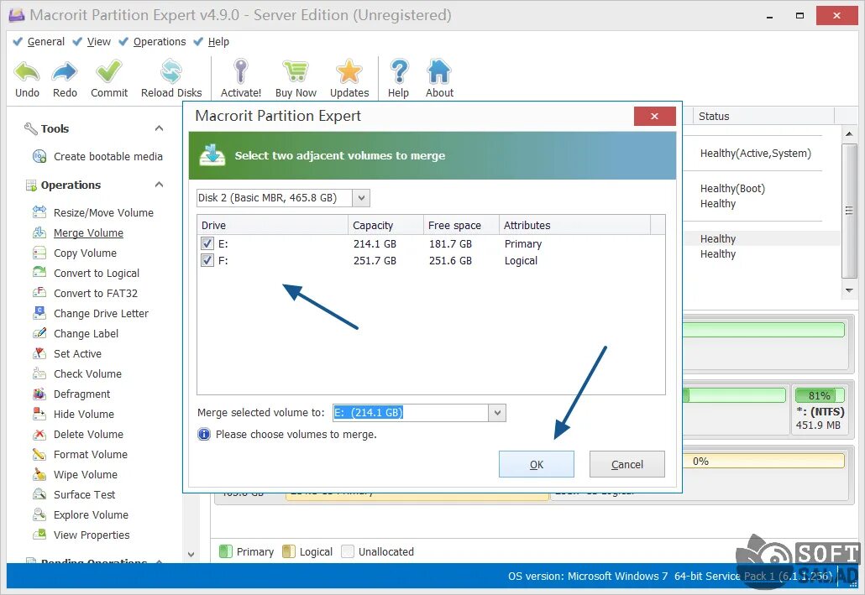Collapse the Tools section chevron
Image resolution: width=865 pixels, height=595 pixels.
pos(159,128)
